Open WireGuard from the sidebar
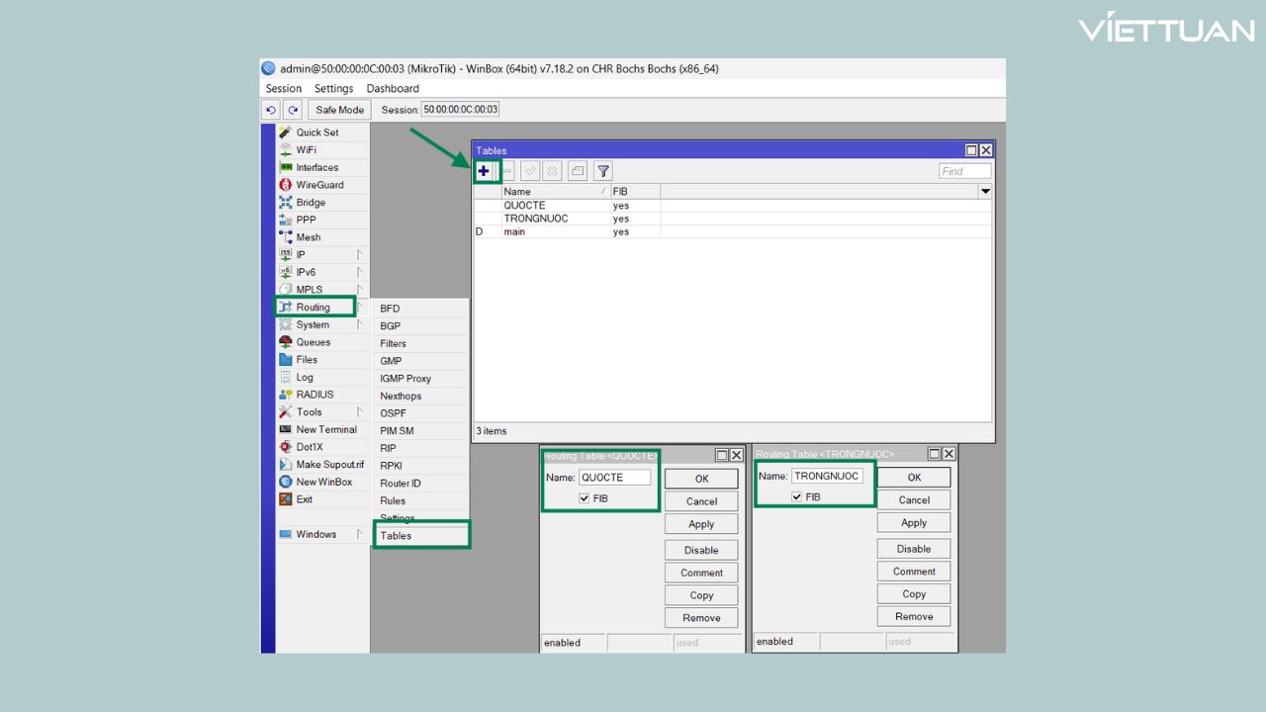Screen dimensions: 1266x712 click(319, 185)
